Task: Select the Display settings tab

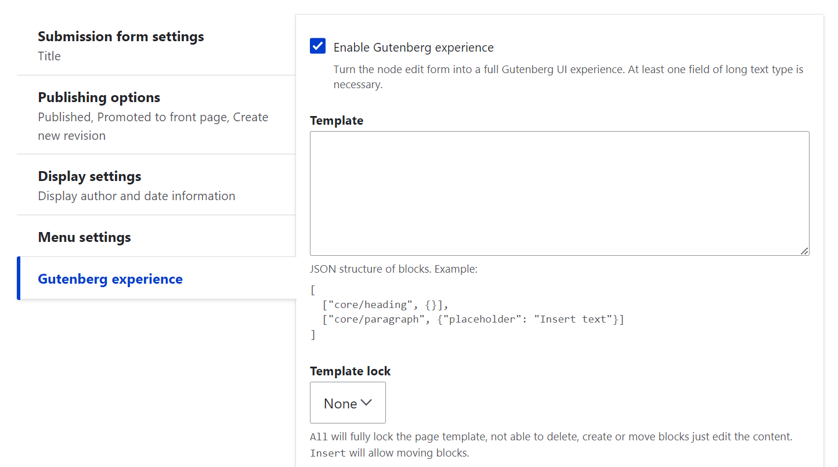Action: [x=156, y=185]
